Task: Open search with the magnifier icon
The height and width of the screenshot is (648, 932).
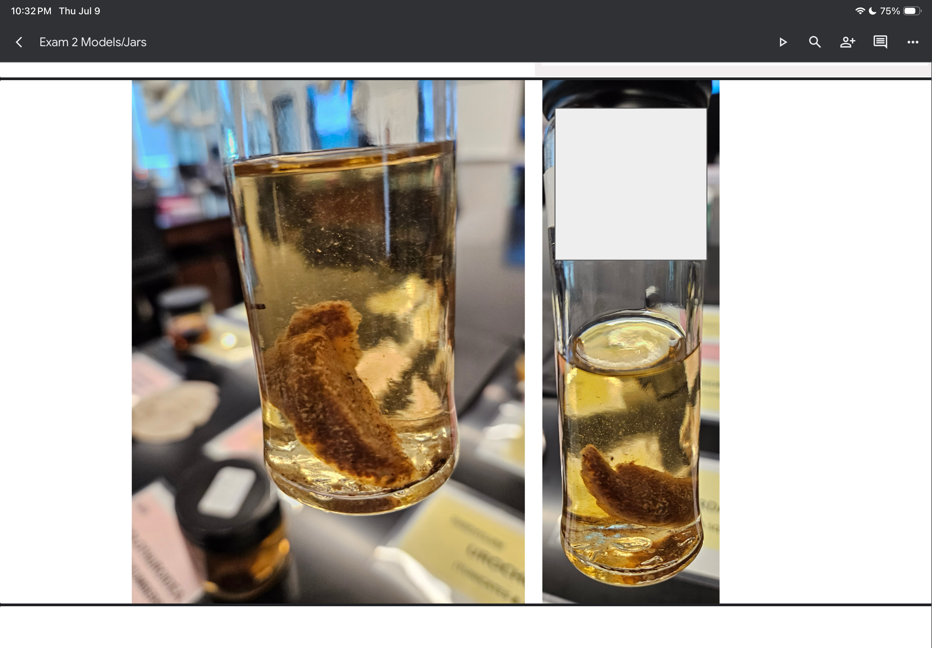Action: coord(815,42)
